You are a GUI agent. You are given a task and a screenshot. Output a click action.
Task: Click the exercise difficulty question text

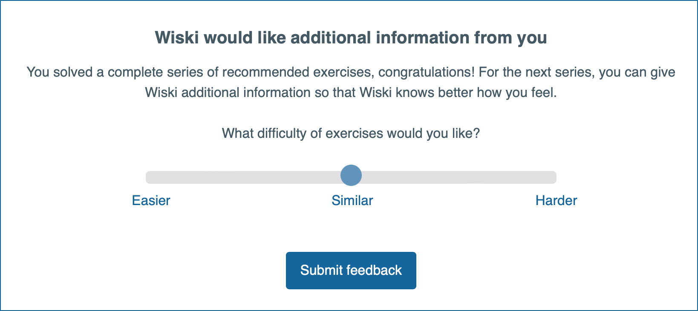click(x=351, y=134)
